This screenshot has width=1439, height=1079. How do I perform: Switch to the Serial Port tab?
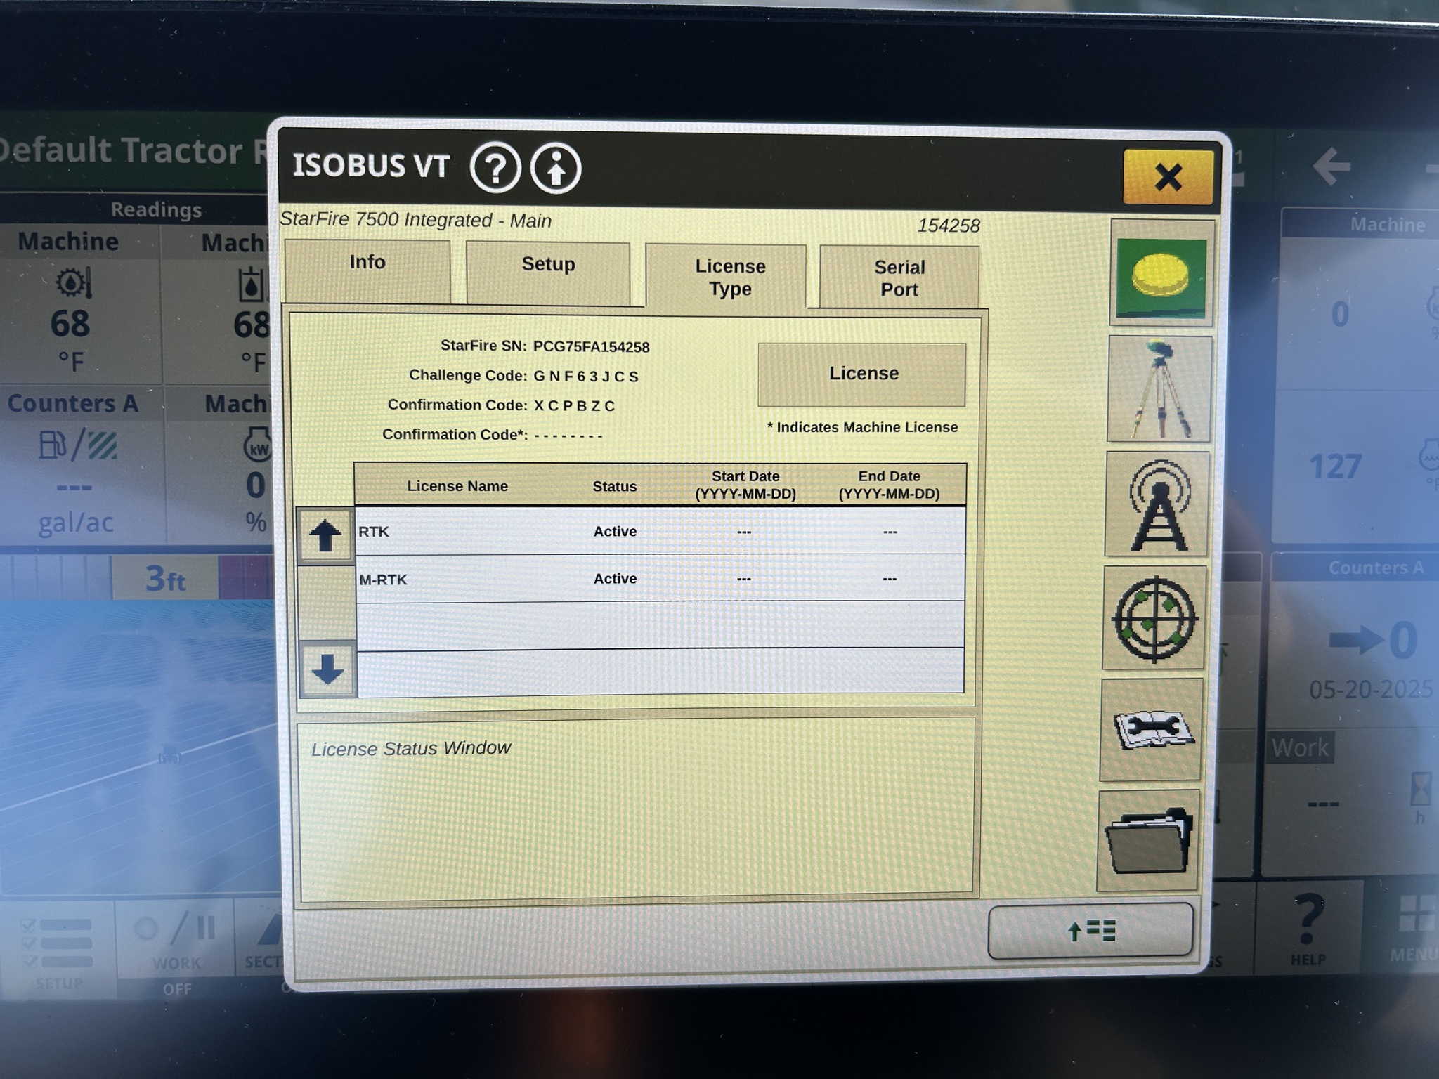pyautogui.click(x=899, y=277)
